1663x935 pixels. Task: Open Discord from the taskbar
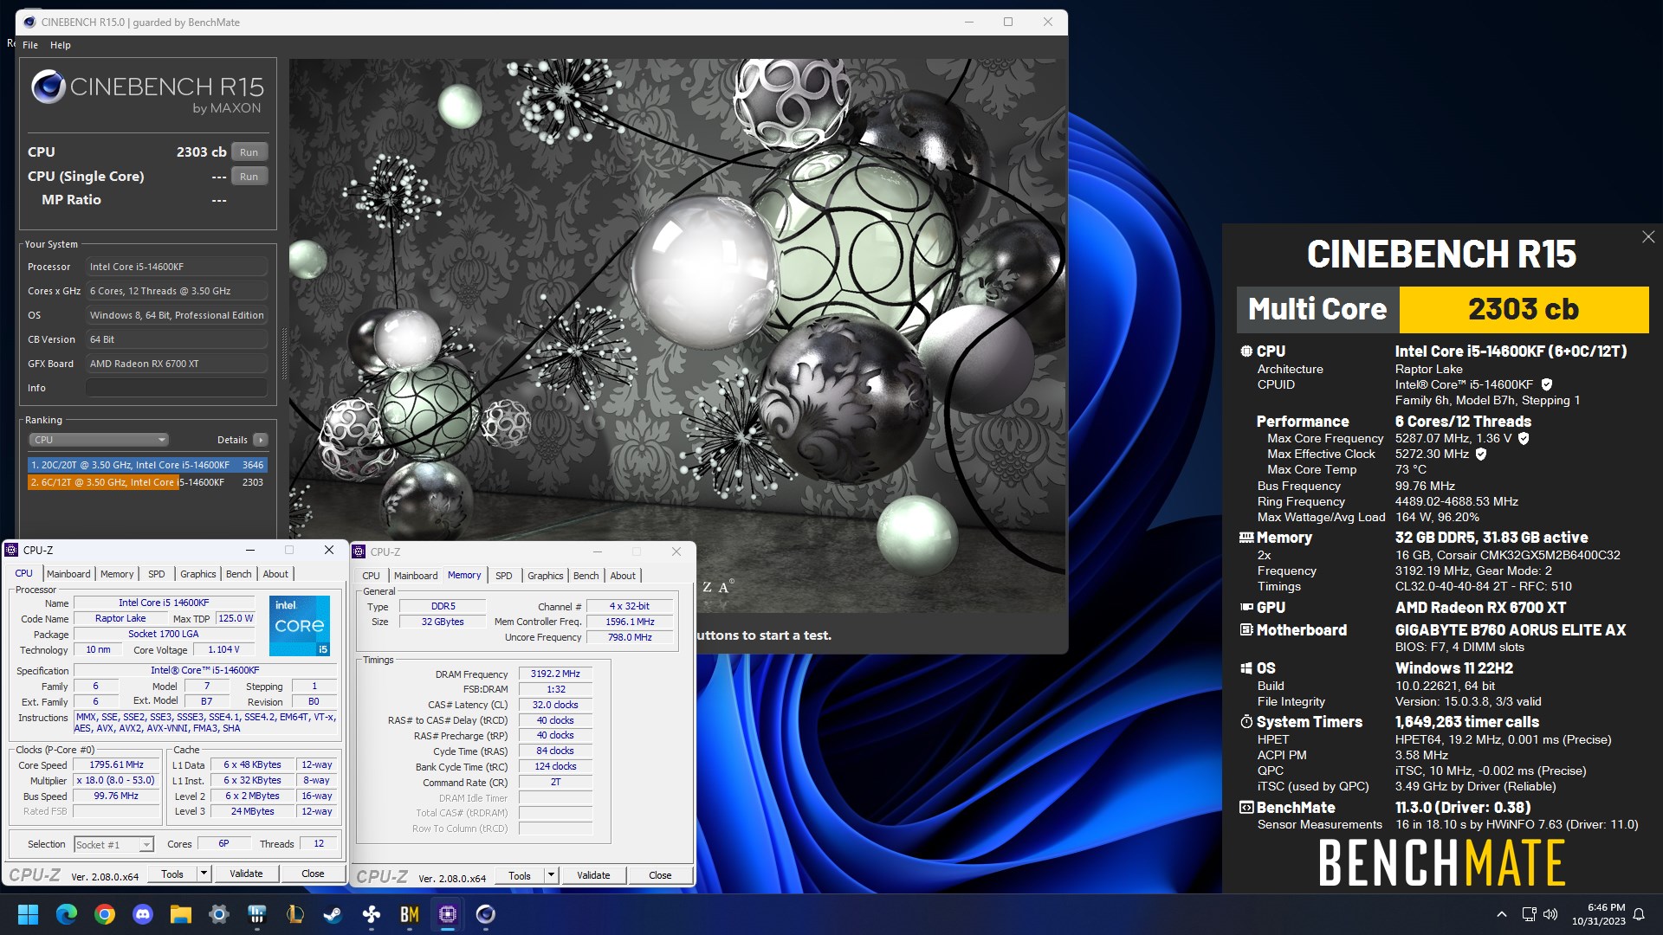[x=143, y=914]
